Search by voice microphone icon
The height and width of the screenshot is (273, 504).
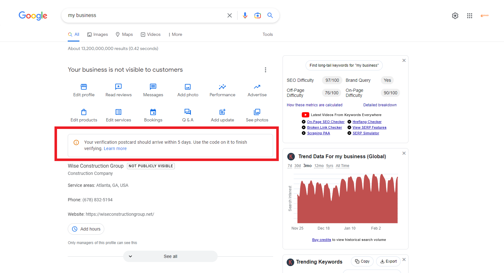coord(245,15)
